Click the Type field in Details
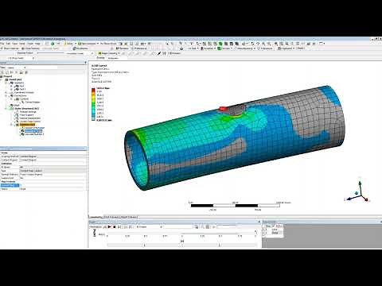Viewport: 382px width, 286px height. (53, 171)
